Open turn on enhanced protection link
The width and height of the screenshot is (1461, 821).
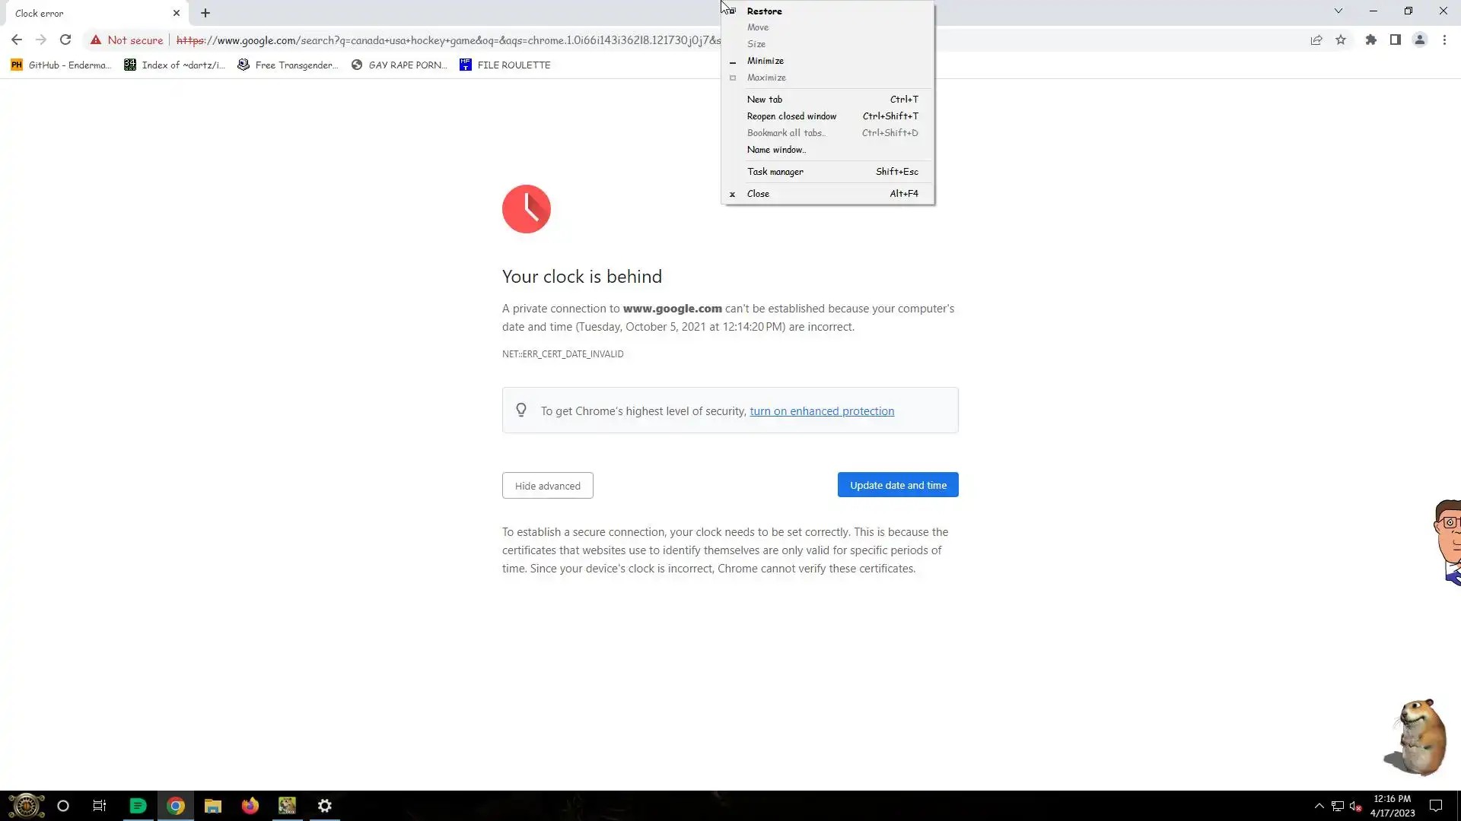[x=822, y=411]
